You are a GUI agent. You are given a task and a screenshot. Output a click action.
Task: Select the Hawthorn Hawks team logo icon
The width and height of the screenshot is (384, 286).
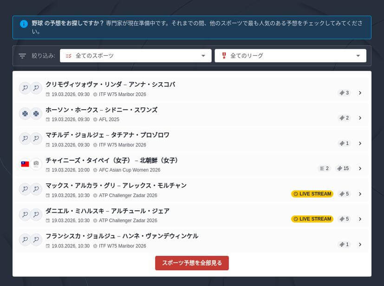[x=25, y=113]
